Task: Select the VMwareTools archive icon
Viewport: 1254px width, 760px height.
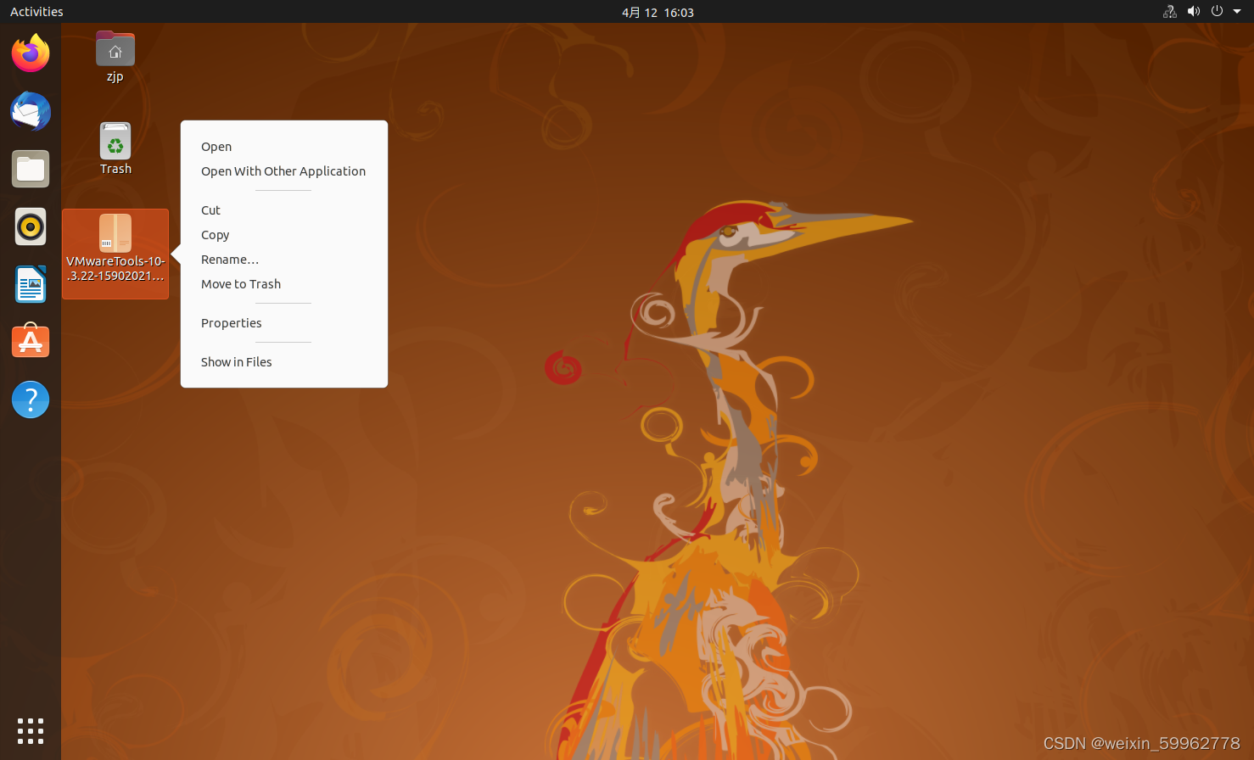Action: [115, 233]
